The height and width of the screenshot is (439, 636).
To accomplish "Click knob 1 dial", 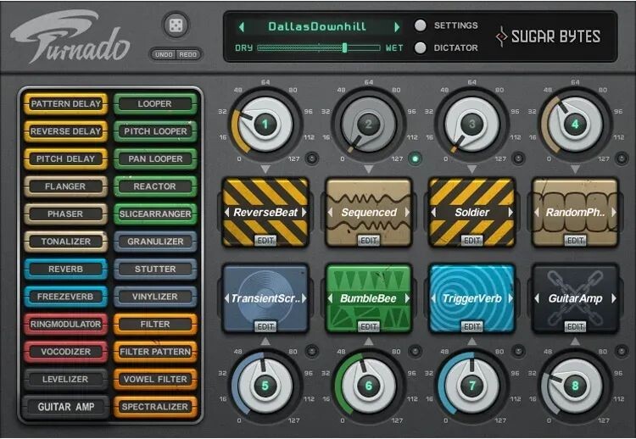I will (x=265, y=125).
